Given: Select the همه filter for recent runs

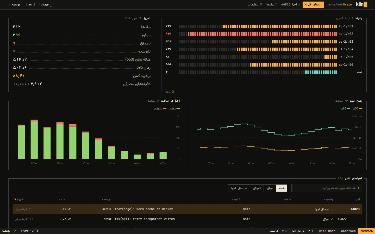Looking at the screenshot, I should (282, 188).
